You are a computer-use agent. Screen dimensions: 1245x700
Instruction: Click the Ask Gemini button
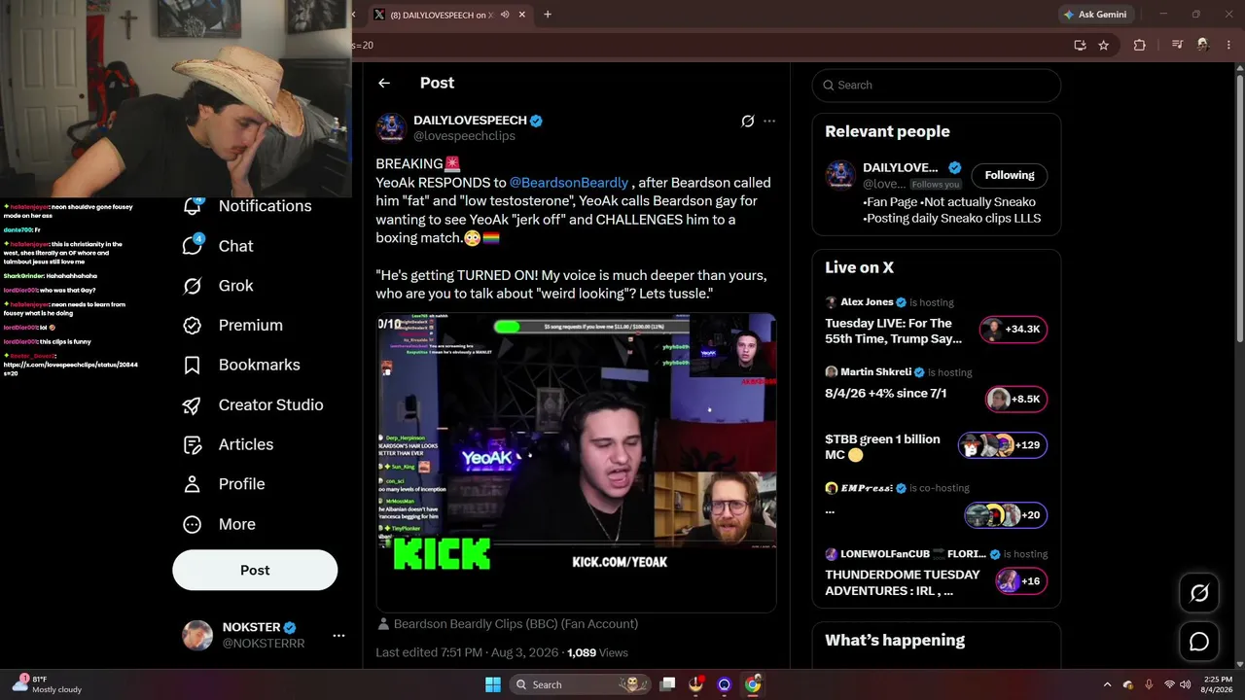(x=1095, y=15)
